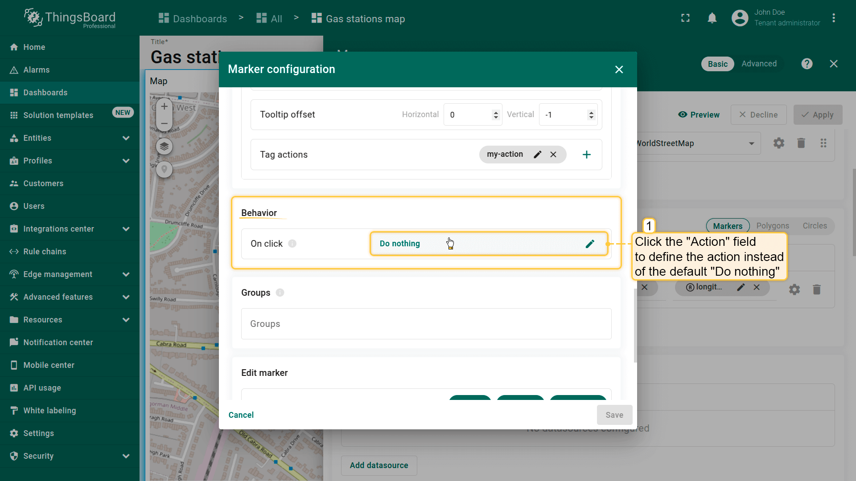Click the On click edit pencil icon

[x=590, y=244]
